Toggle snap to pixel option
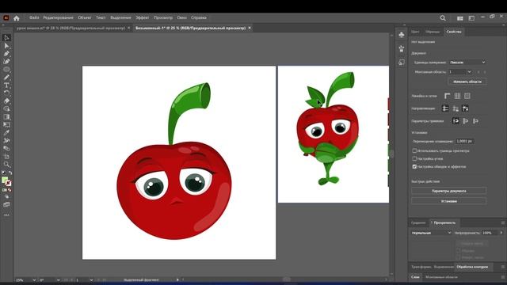507x285 pixels. coord(466,121)
